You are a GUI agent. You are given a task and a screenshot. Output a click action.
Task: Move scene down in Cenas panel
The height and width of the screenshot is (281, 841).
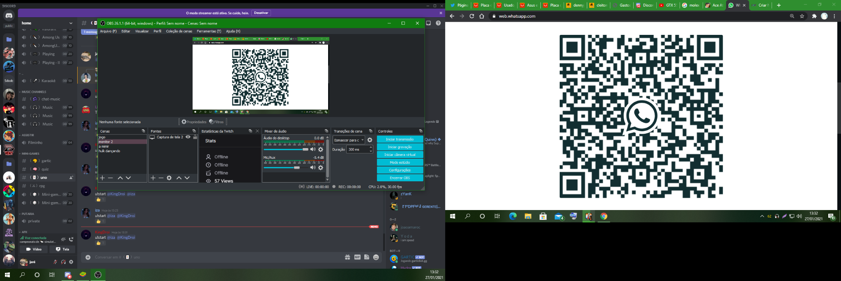pos(129,178)
